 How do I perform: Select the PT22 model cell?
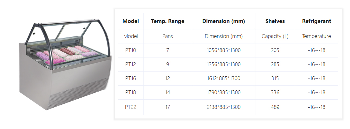click(131, 107)
